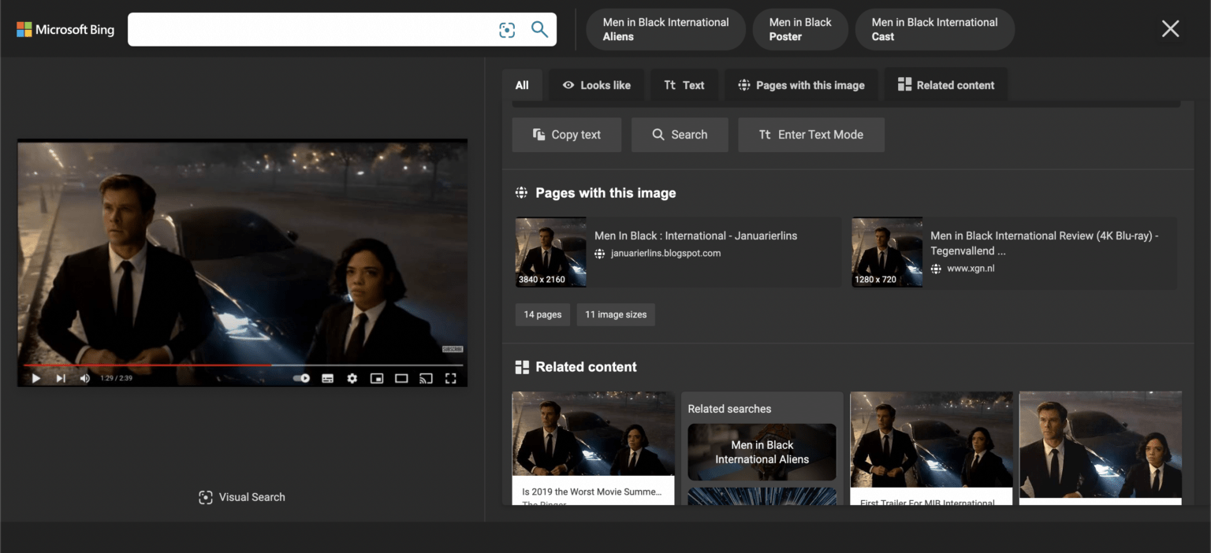Click the Enter Text Mode button
Screen dimensions: 1211x553
(811, 135)
